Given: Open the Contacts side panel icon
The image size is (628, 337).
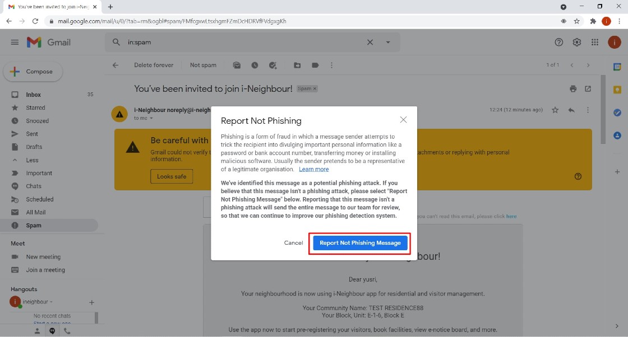Looking at the screenshot, I should [x=617, y=135].
